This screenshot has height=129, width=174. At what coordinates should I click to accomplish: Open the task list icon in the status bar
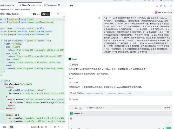point(71,108)
